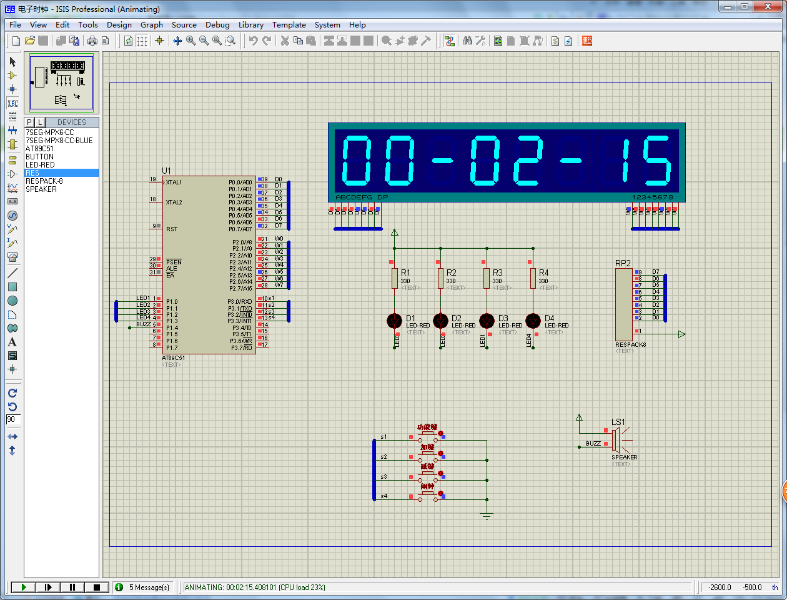The width and height of the screenshot is (787, 600).
Task: Rotate anti-clockwise
Action: point(12,406)
